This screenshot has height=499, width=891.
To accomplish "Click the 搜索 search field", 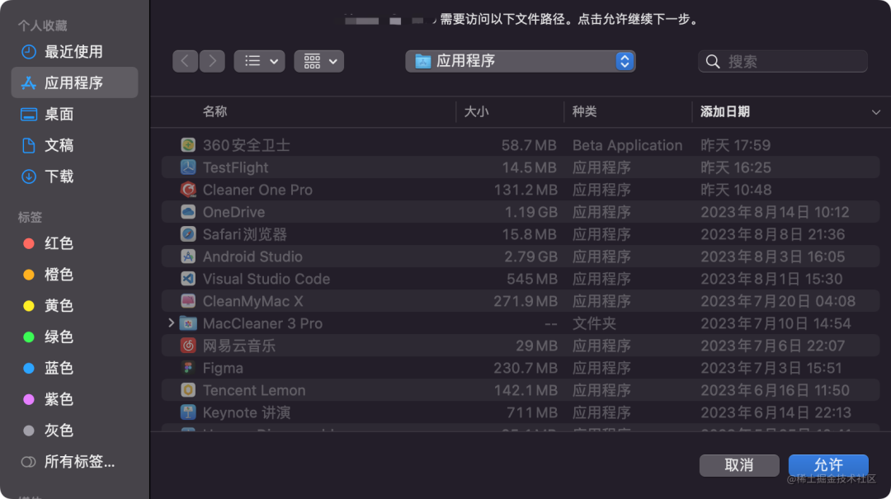I will (x=782, y=61).
